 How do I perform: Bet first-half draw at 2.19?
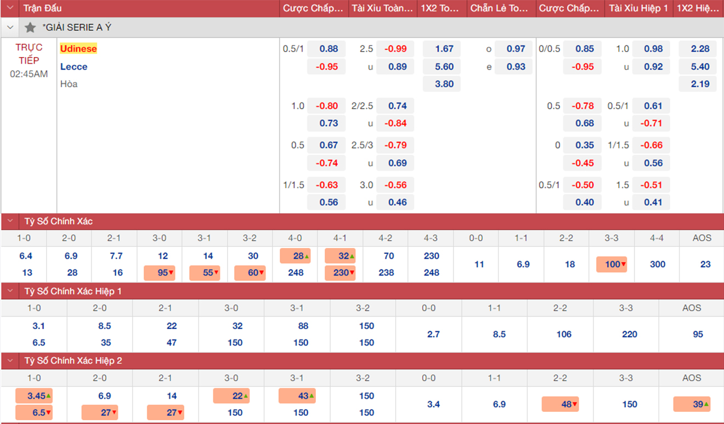coord(698,84)
